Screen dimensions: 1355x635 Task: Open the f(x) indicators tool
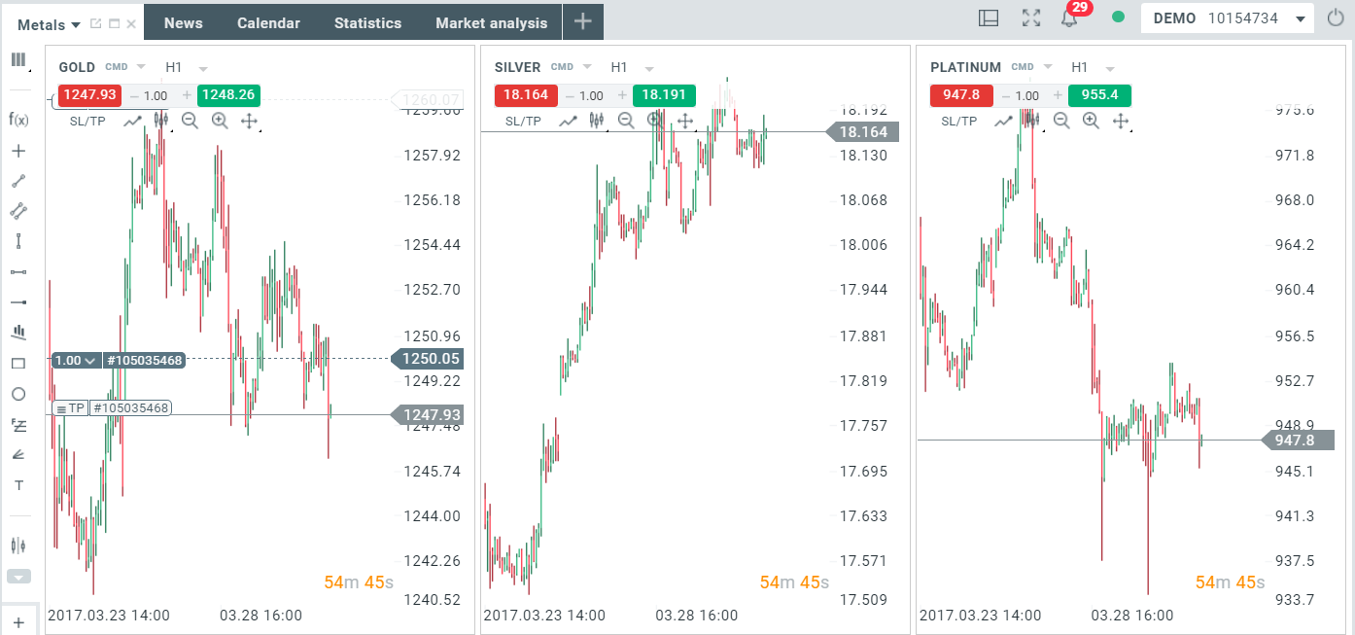(x=17, y=120)
